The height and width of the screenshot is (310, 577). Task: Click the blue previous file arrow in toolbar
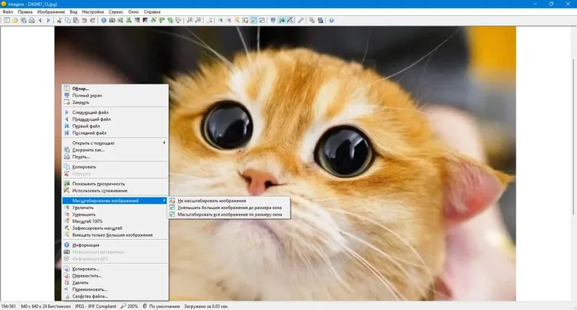(40, 20)
